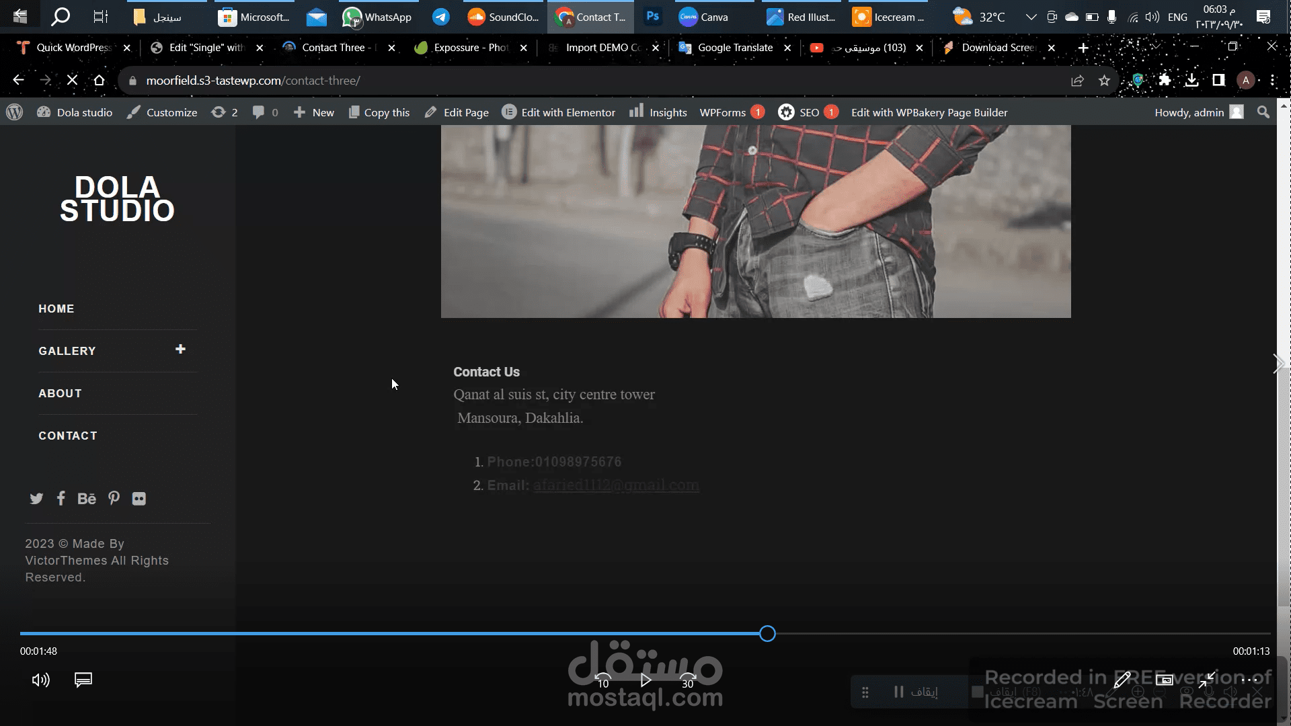This screenshot has height=726, width=1291.
Task: Play the paused video
Action: 645,680
